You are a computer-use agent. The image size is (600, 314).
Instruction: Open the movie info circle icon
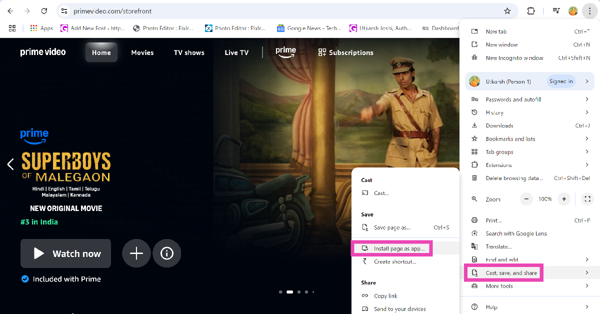coord(166,253)
